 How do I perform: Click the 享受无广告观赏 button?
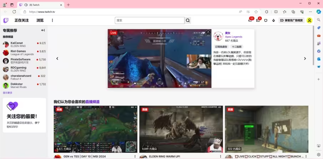[x=292, y=20]
